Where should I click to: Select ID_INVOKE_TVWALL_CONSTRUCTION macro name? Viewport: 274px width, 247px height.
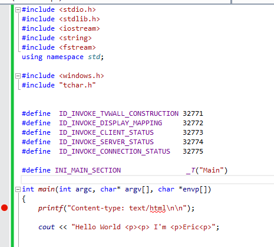[x=118, y=113]
